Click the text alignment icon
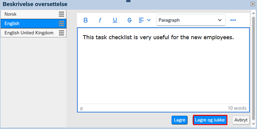Screen dimensions: 257x129 coord(141,20)
